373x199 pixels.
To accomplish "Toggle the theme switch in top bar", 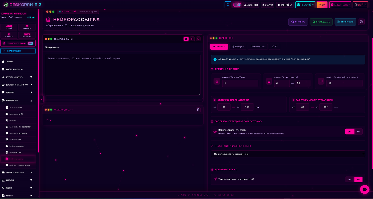I will click(237, 5).
